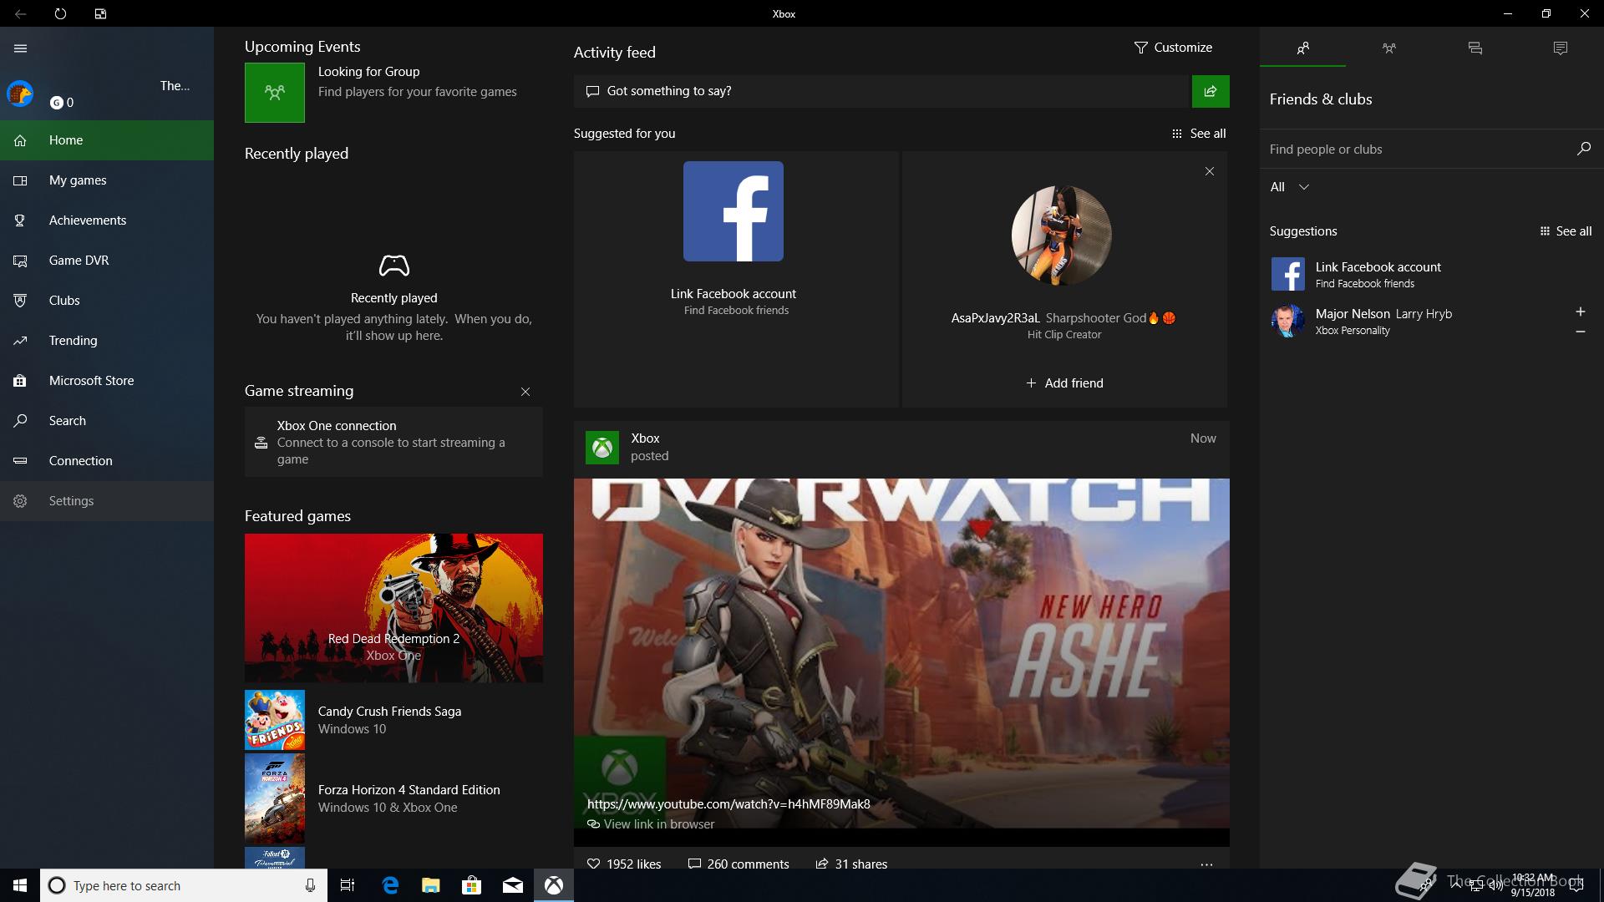Open Major Nelson profile avatar
Image resolution: width=1604 pixels, height=902 pixels.
pos(1287,321)
